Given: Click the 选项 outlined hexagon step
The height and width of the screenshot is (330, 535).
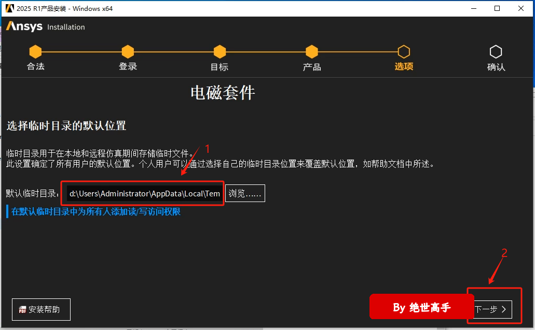Looking at the screenshot, I should pyautogui.click(x=404, y=52).
